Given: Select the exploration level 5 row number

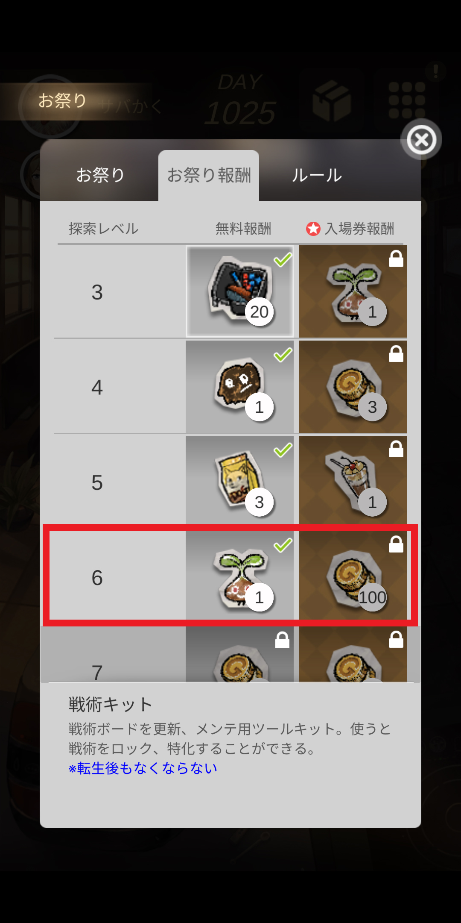Looking at the screenshot, I should (x=97, y=482).
